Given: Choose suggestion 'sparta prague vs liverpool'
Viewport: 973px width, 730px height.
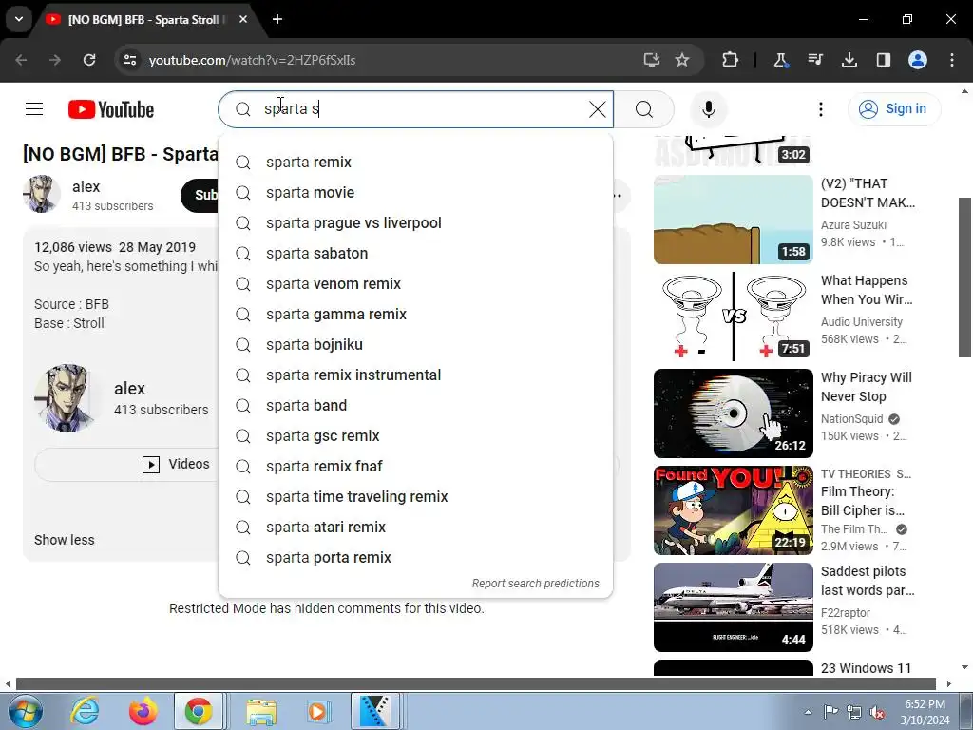Looking at the screenshot, I should click(416, 222).
